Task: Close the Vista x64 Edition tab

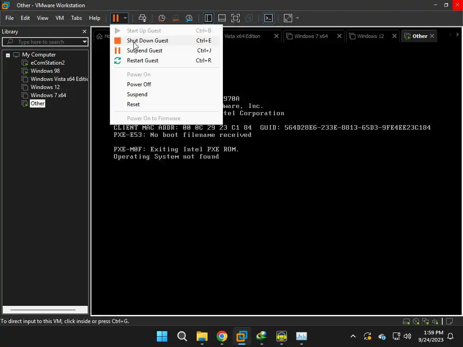Action: click(276, 36)
